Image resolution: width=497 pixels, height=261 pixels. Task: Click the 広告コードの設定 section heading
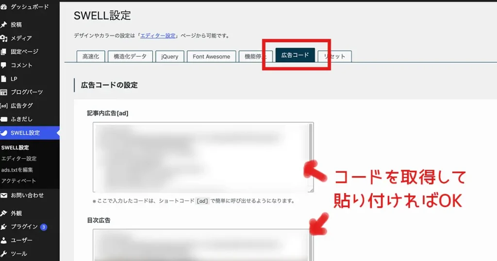(109, 85)
